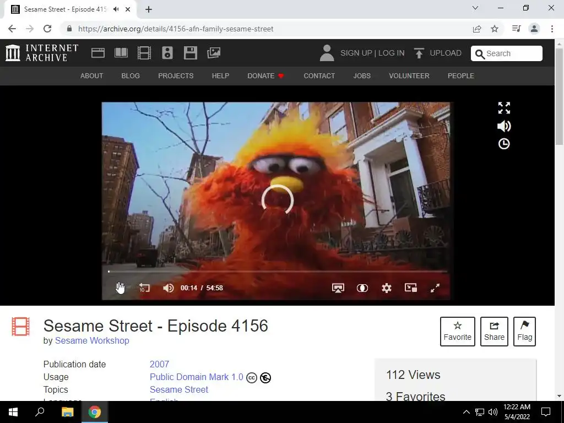Bookmark this page with the star icon
This screenshot has height=423, width=564.
tap(495, 29)
